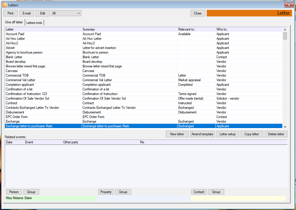
Task: Select the Ad-Hoc2 letter row
Action: click(144, 43)
